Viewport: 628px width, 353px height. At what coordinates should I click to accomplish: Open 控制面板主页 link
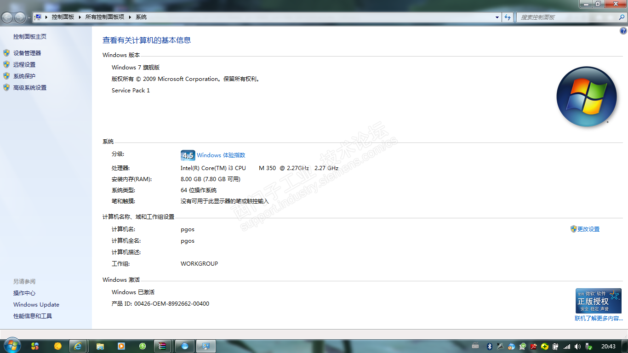point(30,37)
